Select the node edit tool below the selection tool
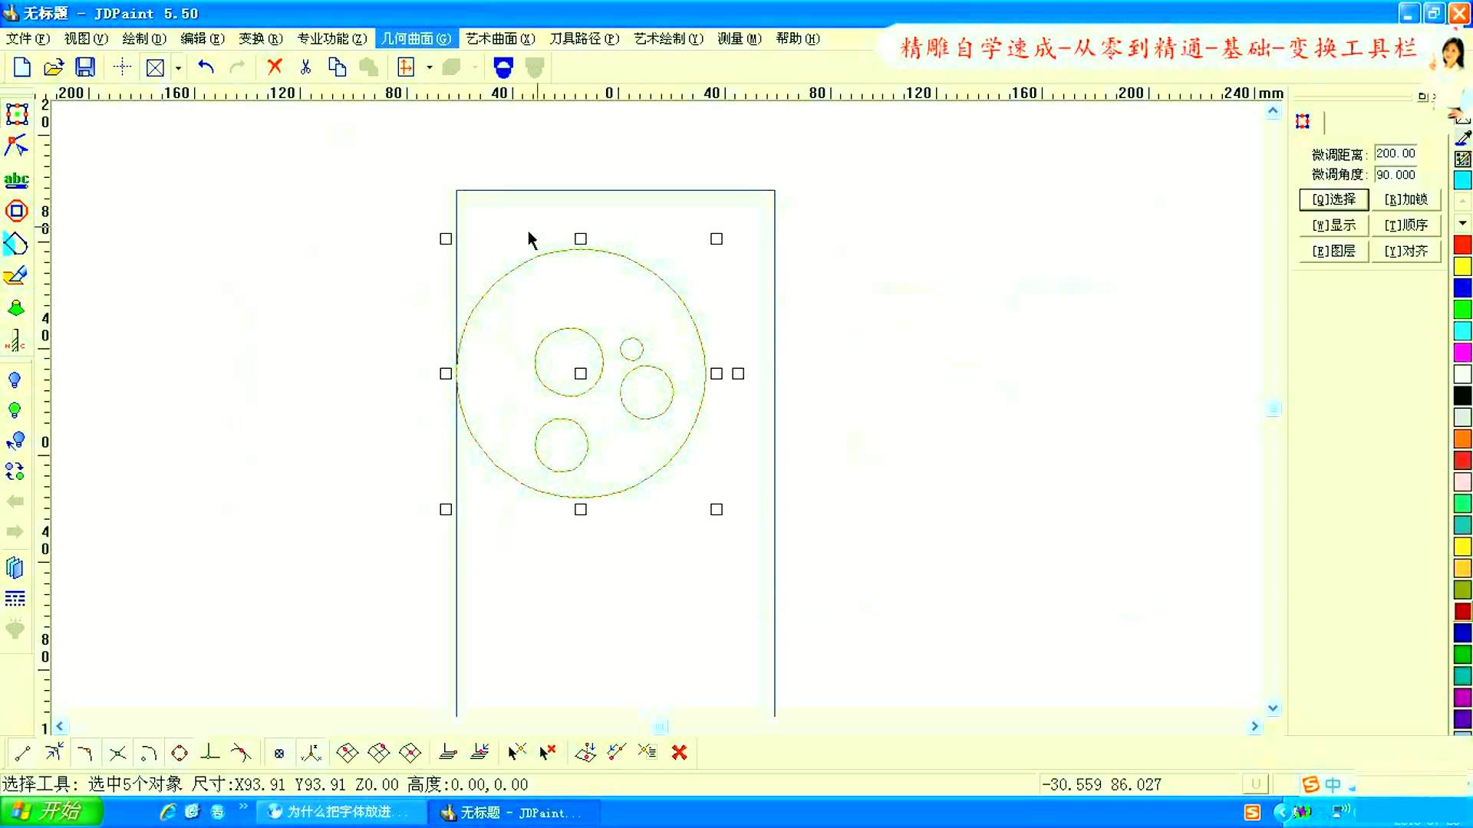The height and width of the screenshot is (828, 1473). pos(17,146)
